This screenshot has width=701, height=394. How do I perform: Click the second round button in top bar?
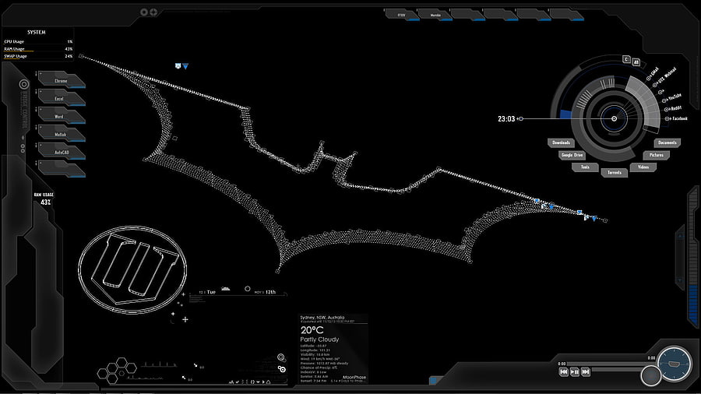(153, 12)
